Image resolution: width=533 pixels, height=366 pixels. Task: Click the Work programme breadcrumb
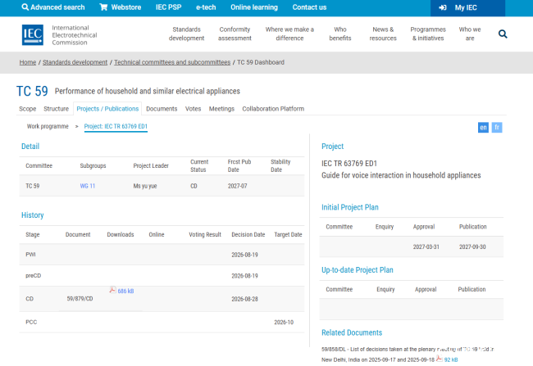(x=48, y=126)
